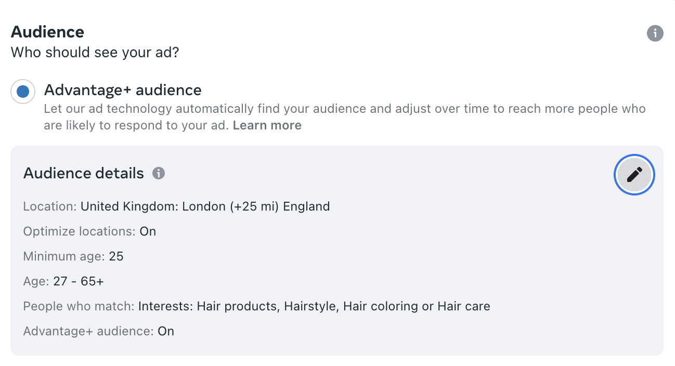Click the Hair products interests list

pos(314,306)
